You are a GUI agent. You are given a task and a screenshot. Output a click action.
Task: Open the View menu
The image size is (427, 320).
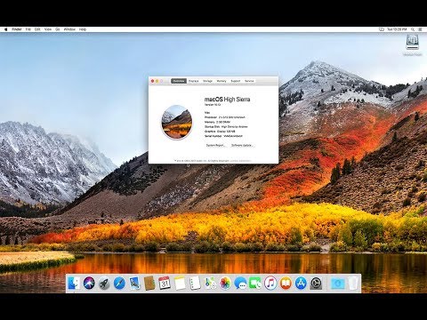pos(48,29)
